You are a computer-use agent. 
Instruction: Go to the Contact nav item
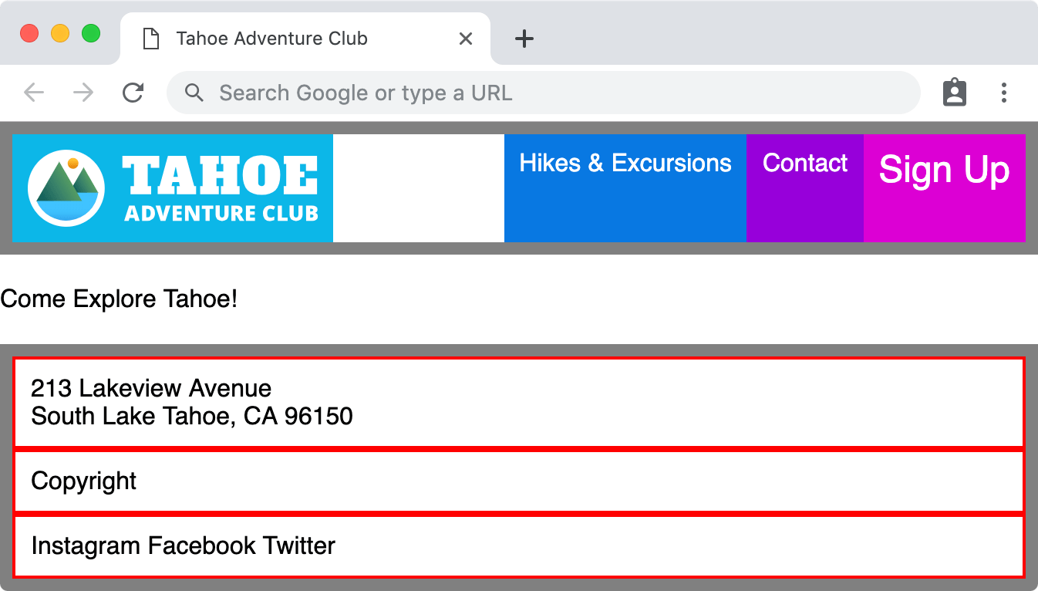pos(804,164)
